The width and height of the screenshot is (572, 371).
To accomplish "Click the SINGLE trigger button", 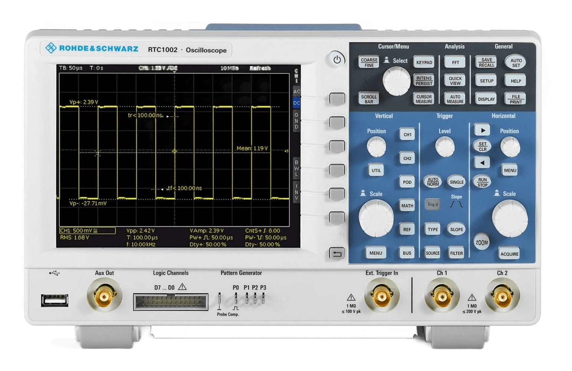I will [x=456, y=182].
